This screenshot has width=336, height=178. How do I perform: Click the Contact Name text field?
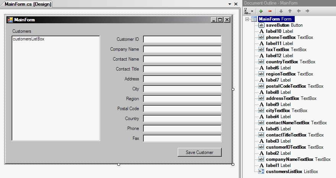[182, 59]
